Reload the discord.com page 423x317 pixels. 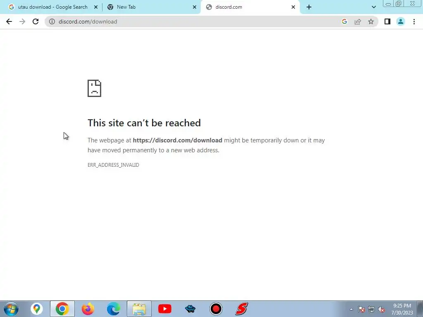36,21
